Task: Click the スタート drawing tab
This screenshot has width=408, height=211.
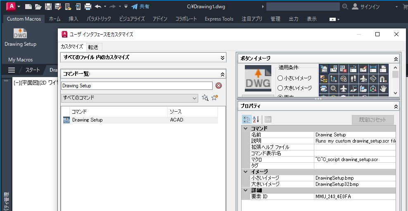Action: coord(32,70)
